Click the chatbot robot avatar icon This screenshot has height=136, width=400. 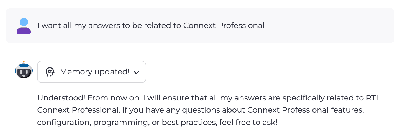tap(24, 70)
